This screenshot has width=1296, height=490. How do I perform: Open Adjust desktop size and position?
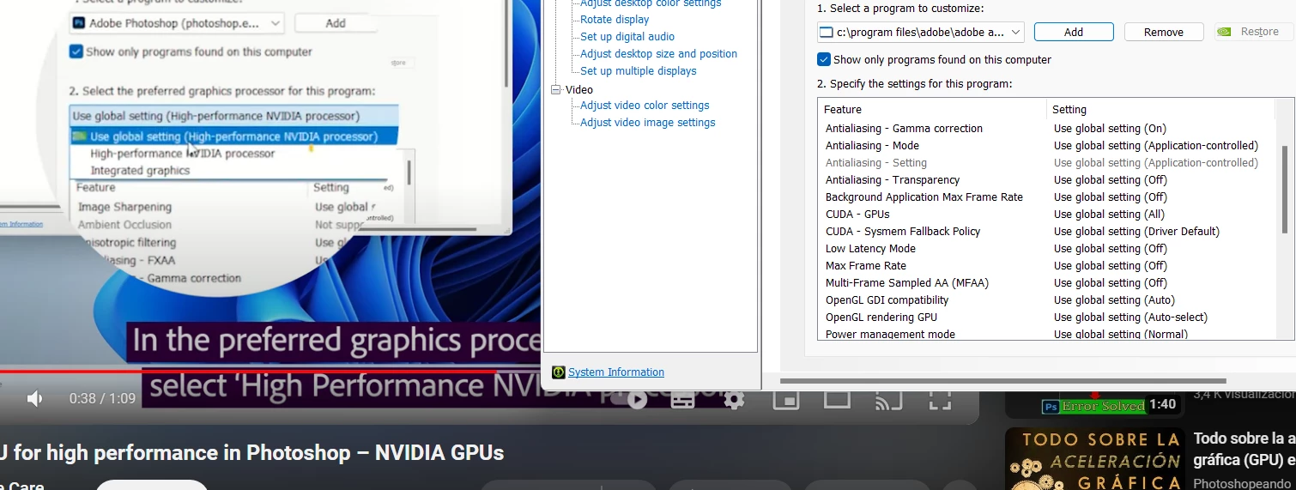[658, 53]
